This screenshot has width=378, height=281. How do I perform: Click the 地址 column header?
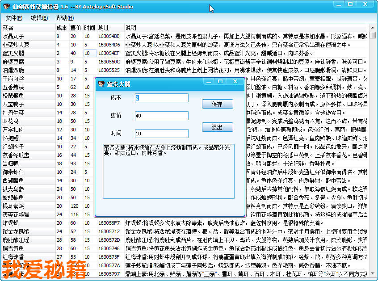[110, 28]
